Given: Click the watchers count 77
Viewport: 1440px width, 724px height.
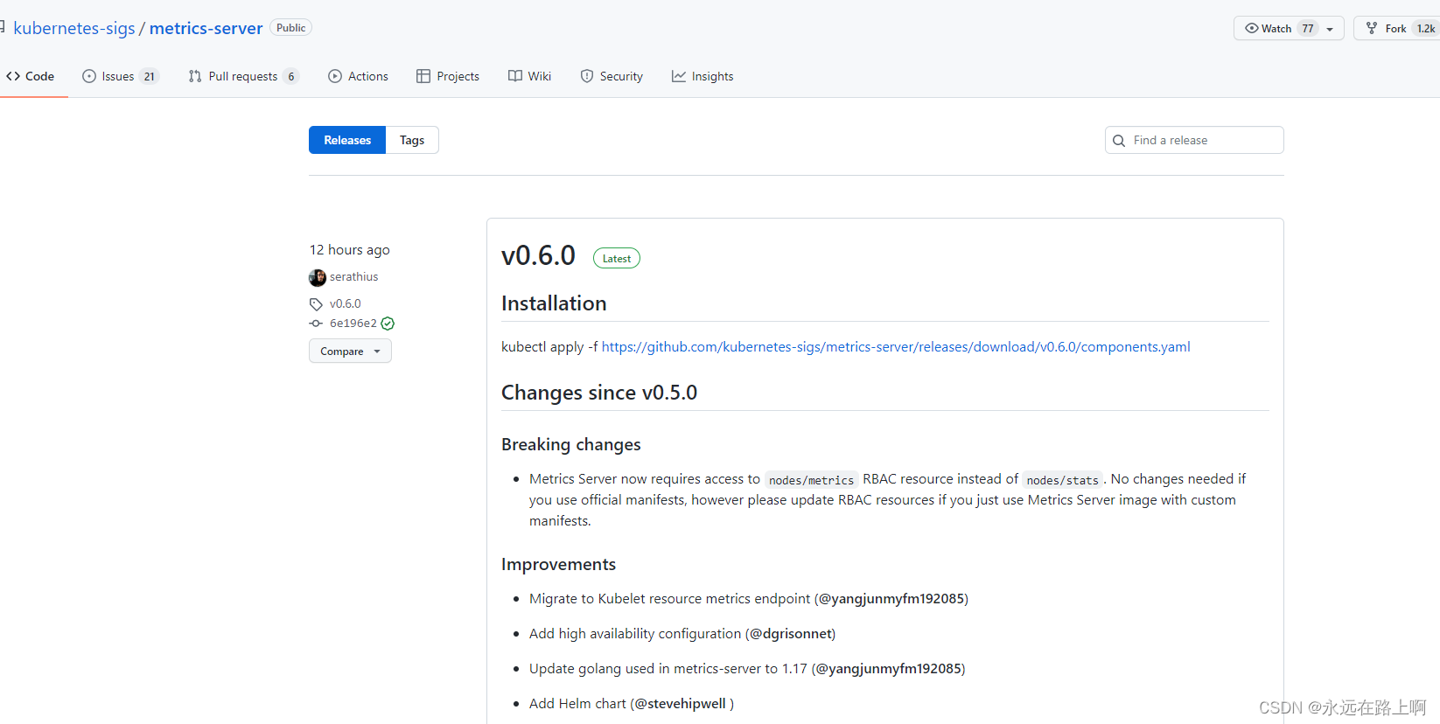Looking at the screenshot, I should click(x=1308, y=28).
